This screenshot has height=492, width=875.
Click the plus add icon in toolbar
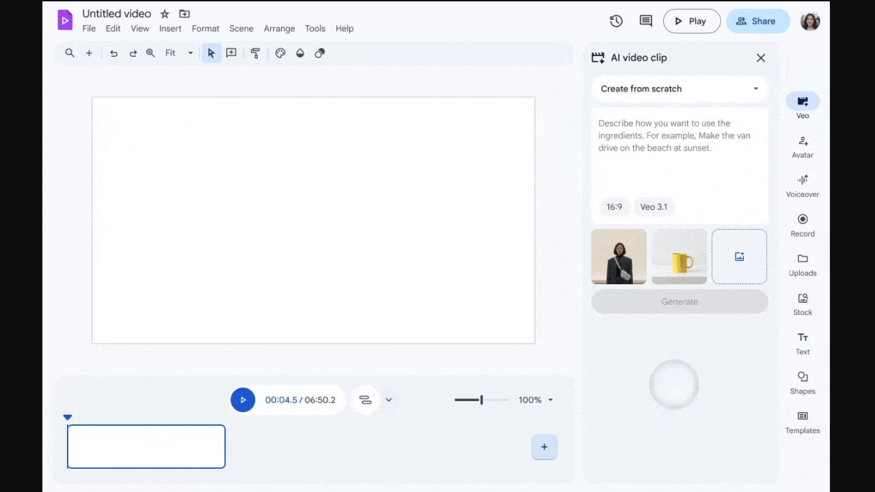89,53
